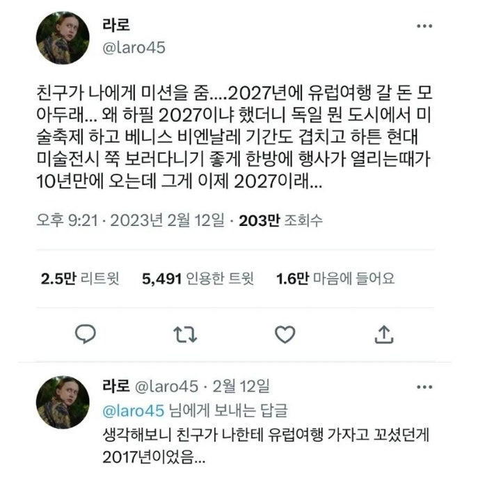Click the 2월 12일 date on the reply
This screenshot has height=477, width=478.
pyautogui.click(x=241, y=387)
